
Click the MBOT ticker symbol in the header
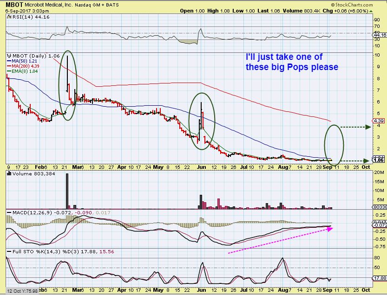(14, 5)
